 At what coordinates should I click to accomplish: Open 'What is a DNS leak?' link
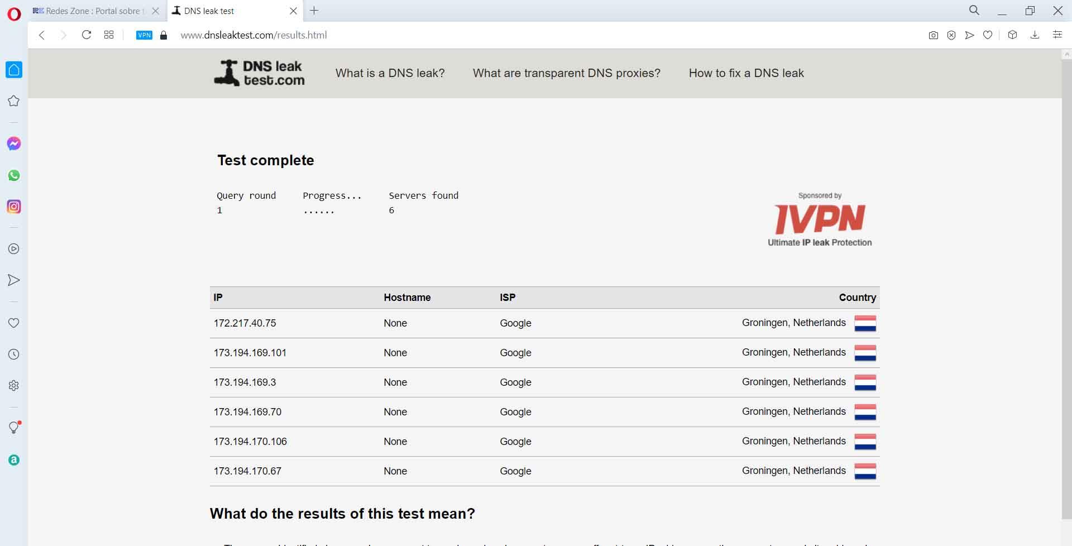[390, 73]
